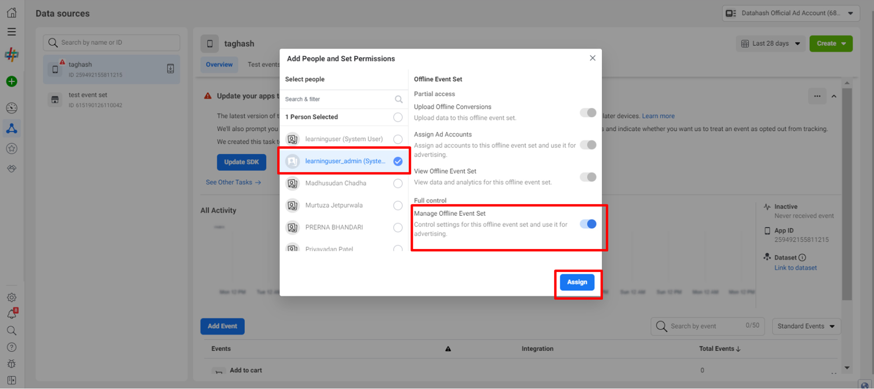
Task: Click the store icon of test event set
Action: click(x=55, y=99)
